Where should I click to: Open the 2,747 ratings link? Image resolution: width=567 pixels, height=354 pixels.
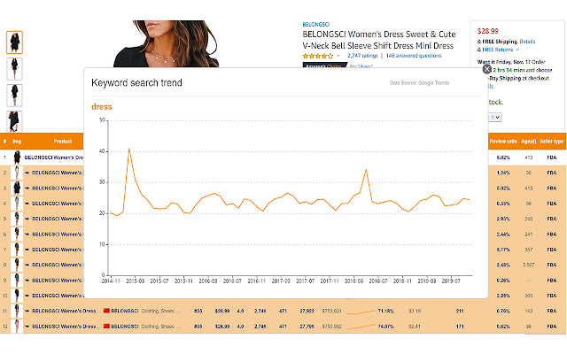[x=362, y=56]
